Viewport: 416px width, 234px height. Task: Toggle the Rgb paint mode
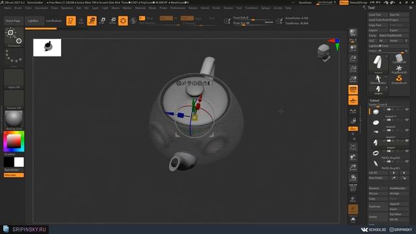[x=166, y=18]
